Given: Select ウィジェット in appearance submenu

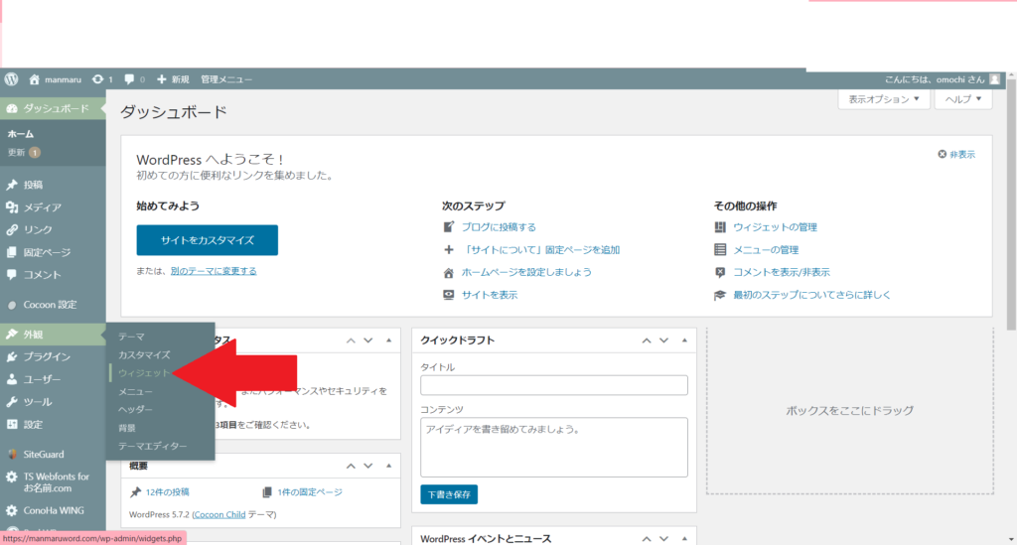Looking at the screenshot, I should click(144, 372).
